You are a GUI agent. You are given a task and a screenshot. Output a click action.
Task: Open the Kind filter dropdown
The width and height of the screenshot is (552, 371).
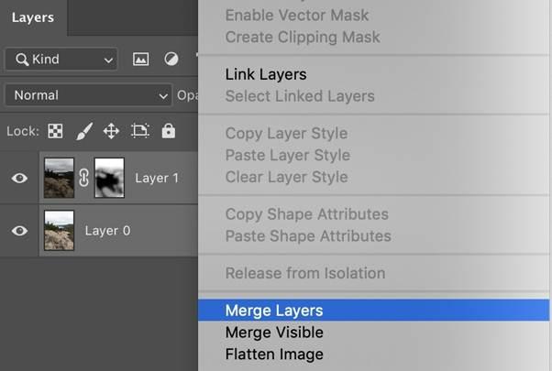pyautogui.click(x=61, y=60)
